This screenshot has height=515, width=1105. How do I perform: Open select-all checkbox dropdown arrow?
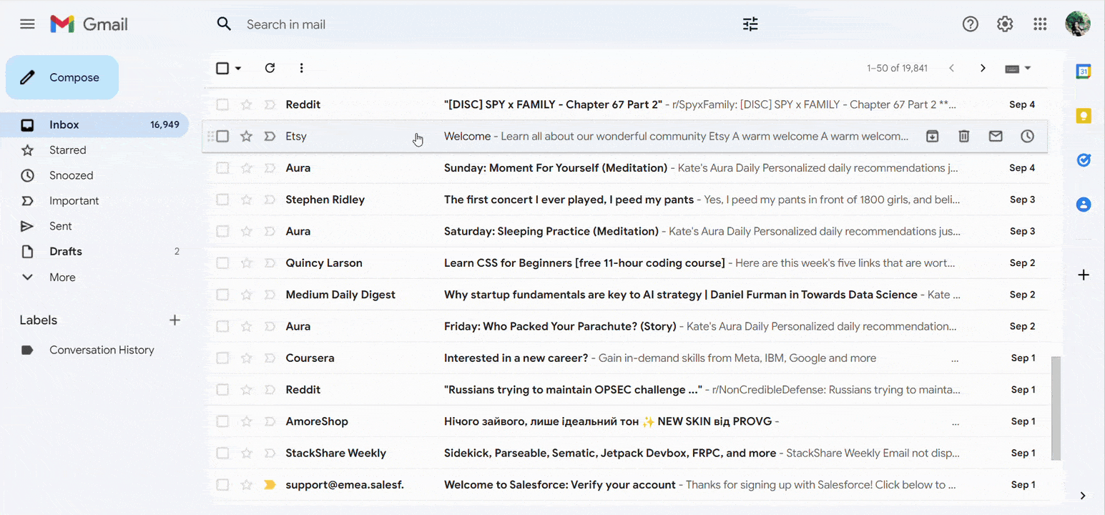[x=238, y=69]
